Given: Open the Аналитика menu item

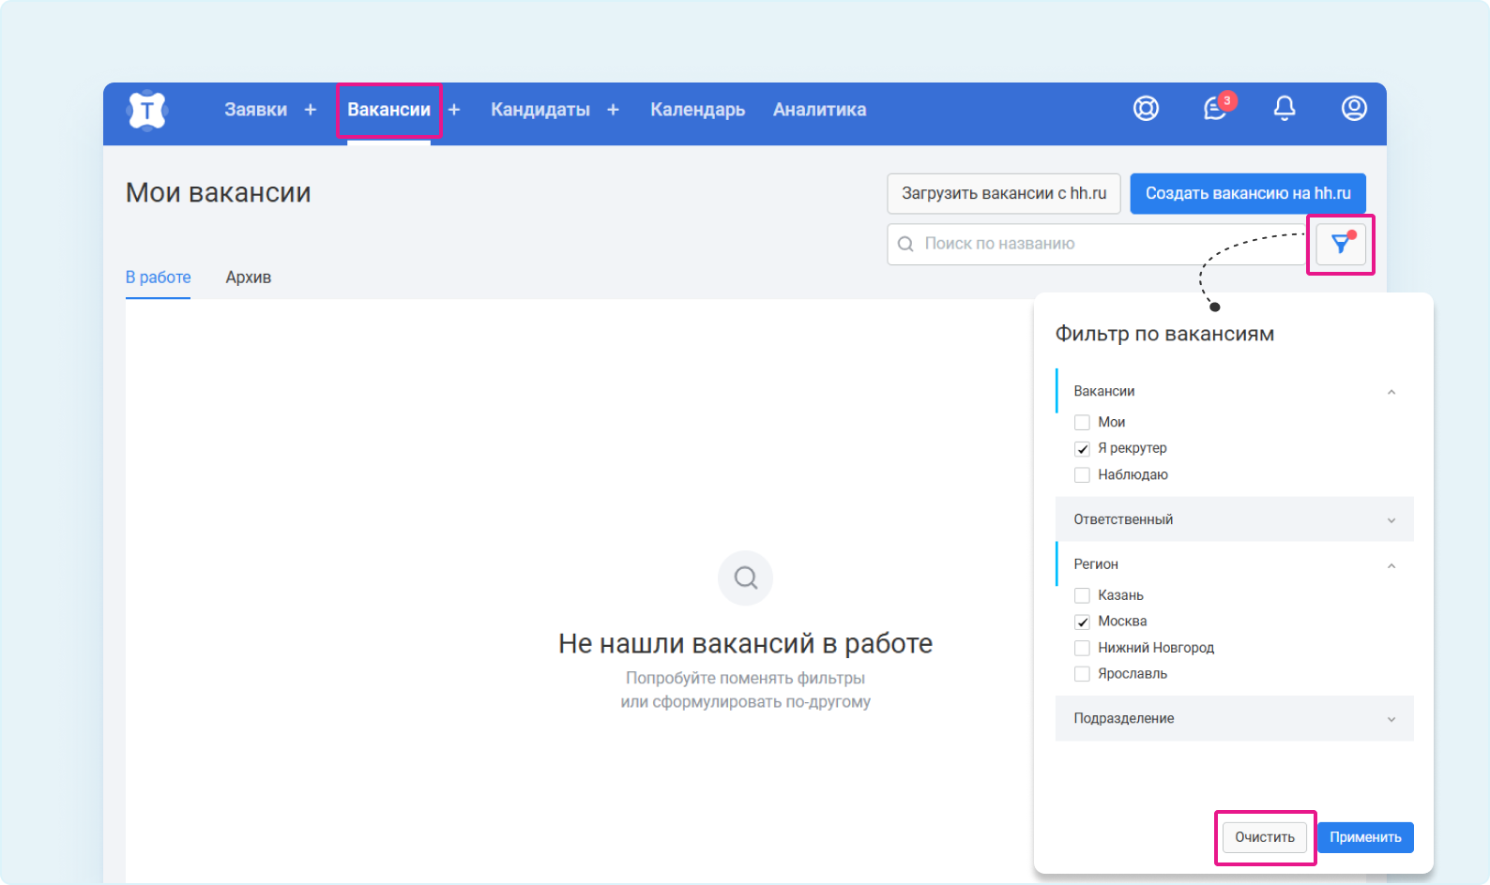Looking at the screenshot, I should [x=819, y=110].
